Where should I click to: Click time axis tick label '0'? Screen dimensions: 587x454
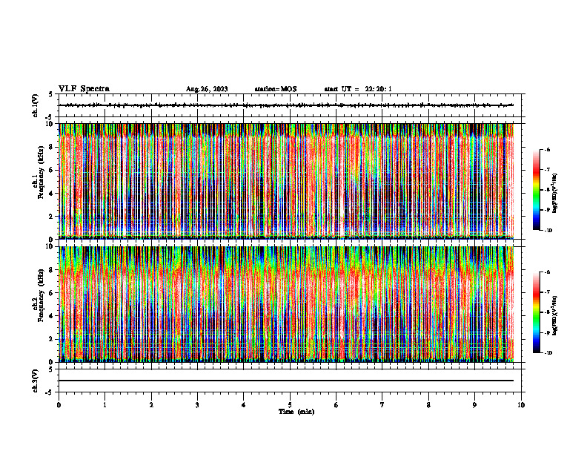[59, 405]
